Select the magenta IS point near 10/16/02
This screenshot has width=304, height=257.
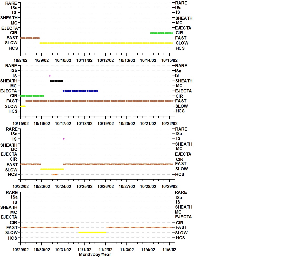[x=50, y=76]
